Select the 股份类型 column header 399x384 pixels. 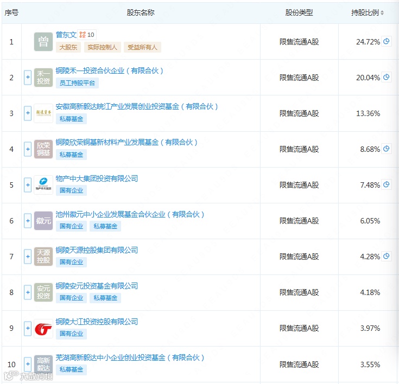tap(299, 12)
